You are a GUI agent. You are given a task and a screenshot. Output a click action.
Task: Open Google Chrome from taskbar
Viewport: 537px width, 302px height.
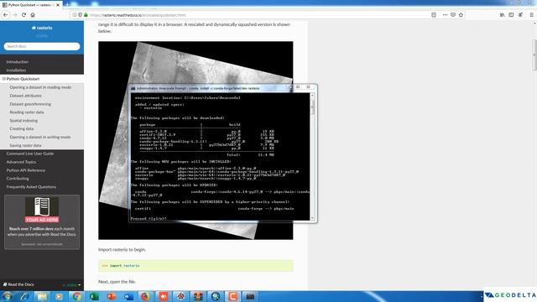coord(76,296)
